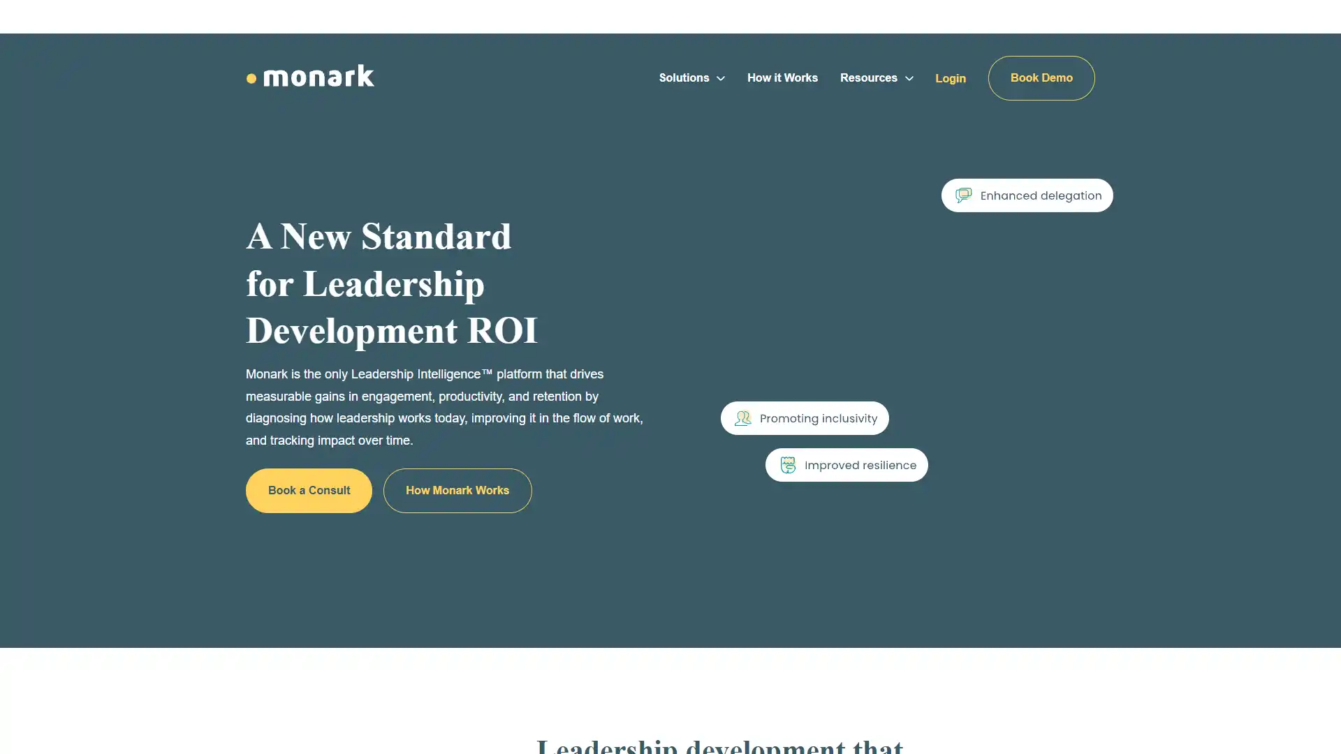Click the Monark is the only Leadership paragraph
The height and width of the screenshot is (754, 1341).
click(444, 408)
